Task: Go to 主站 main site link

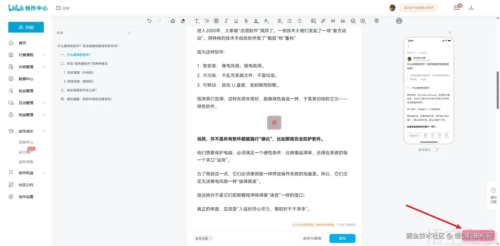Action: pyautogui.click(x=63, y=8)
